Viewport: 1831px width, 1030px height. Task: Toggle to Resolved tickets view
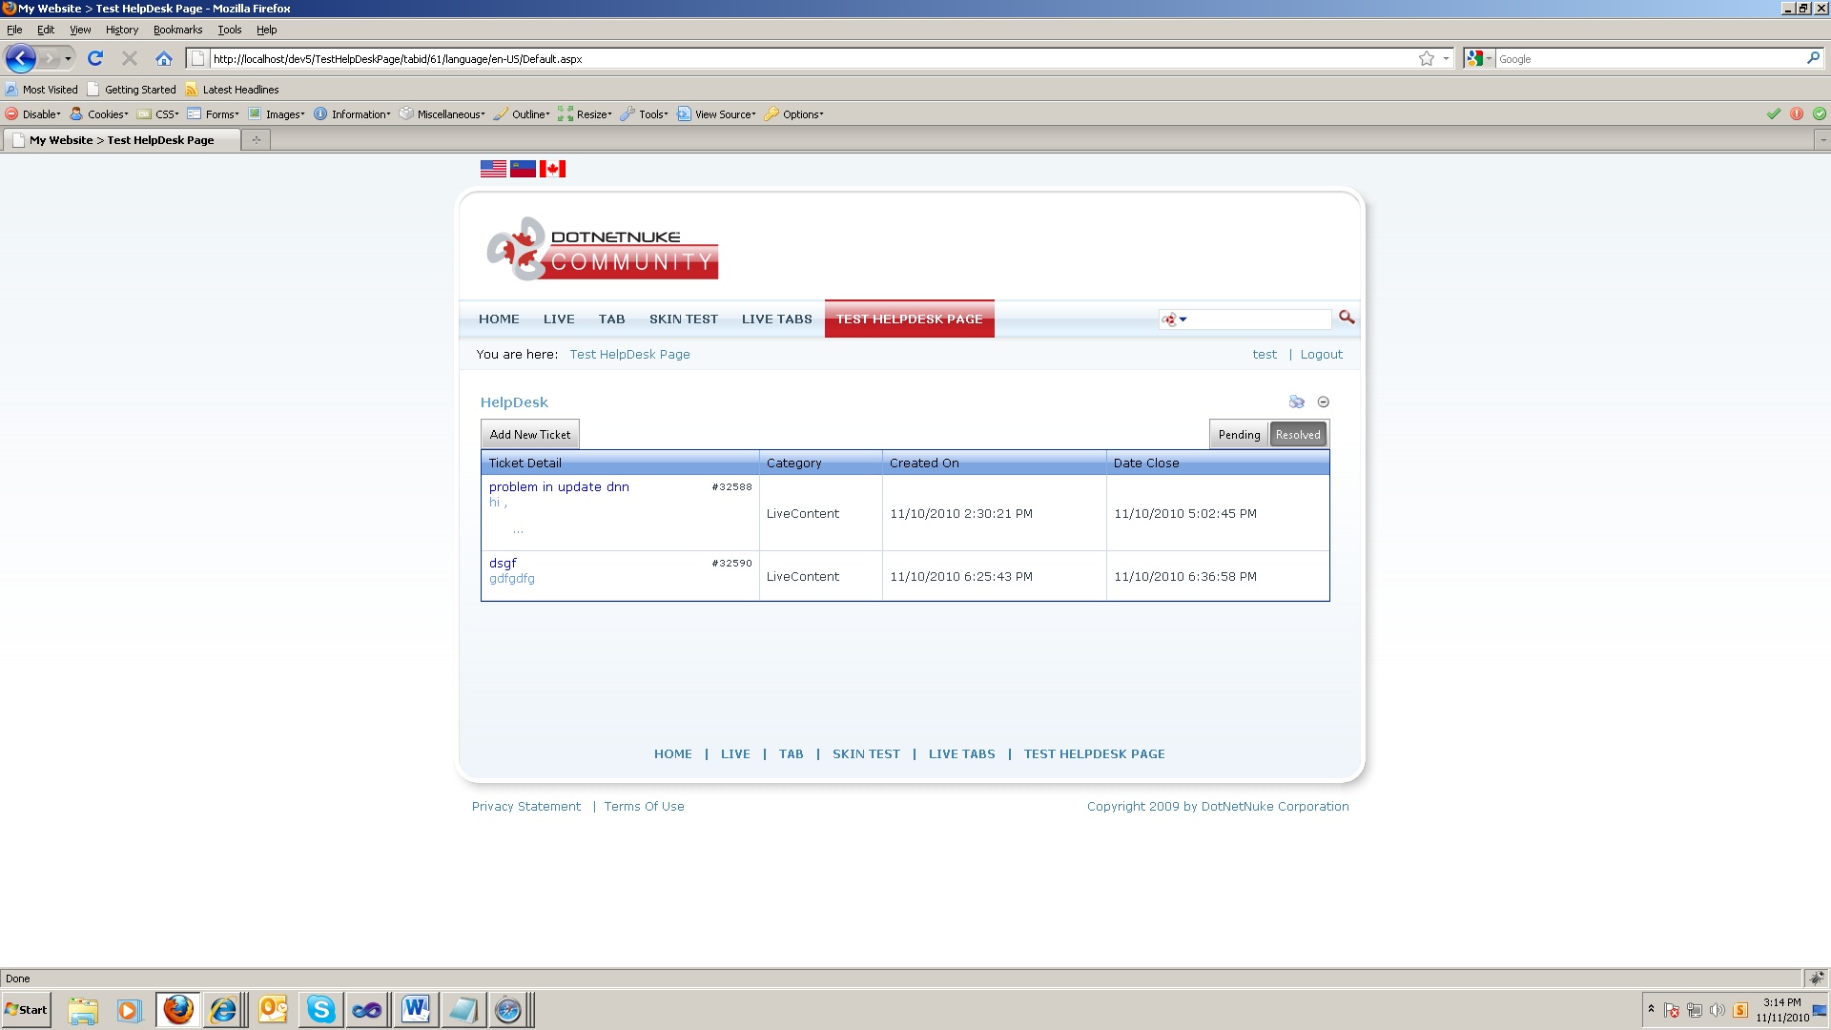click(x=1297, y=435)
